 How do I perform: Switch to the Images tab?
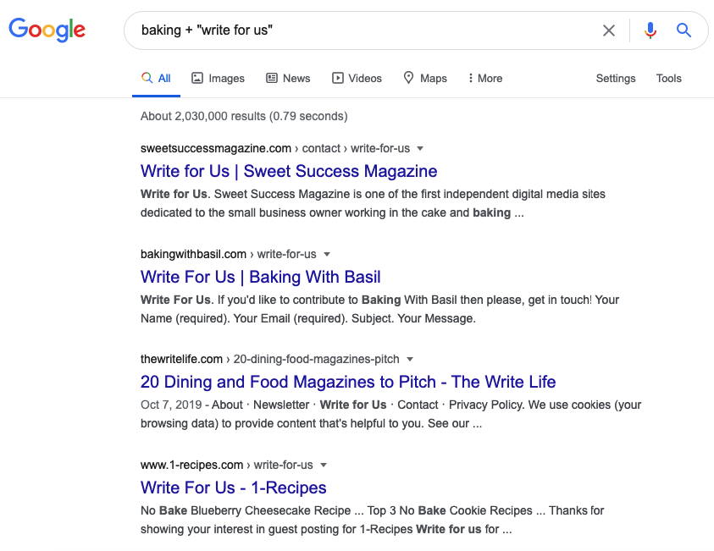point(219,78)
